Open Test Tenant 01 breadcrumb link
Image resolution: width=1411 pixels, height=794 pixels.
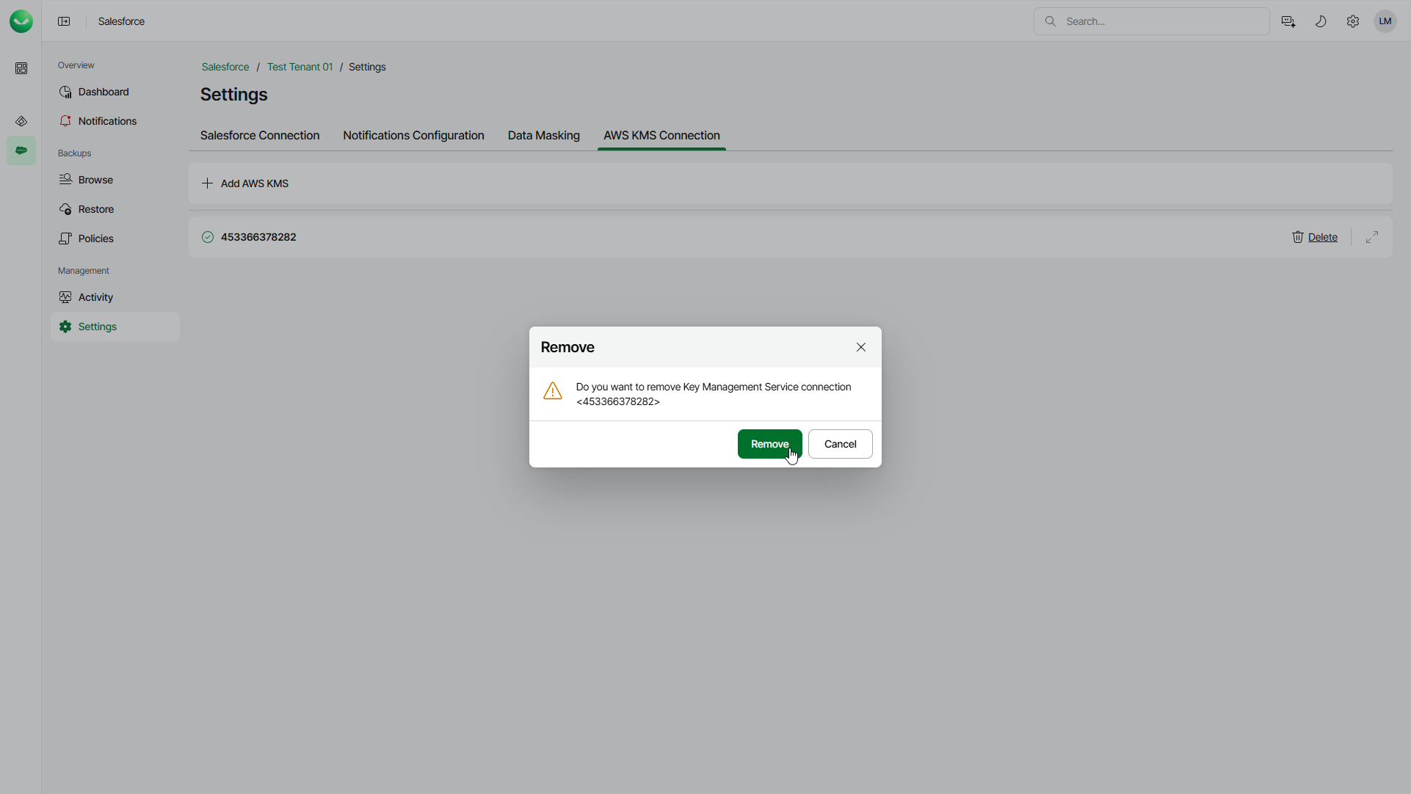pos(300,67)
